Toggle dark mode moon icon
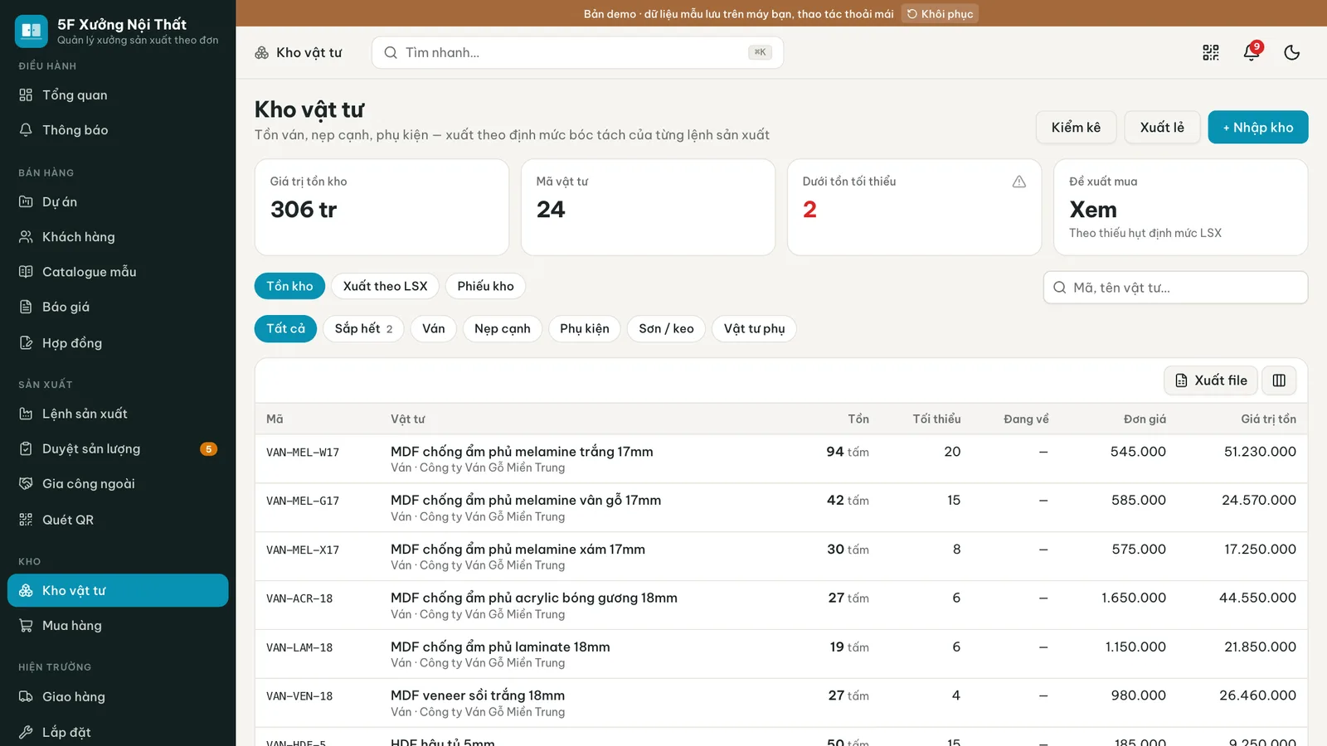This screenshot has width=1327, height=746. (1292, 53)
